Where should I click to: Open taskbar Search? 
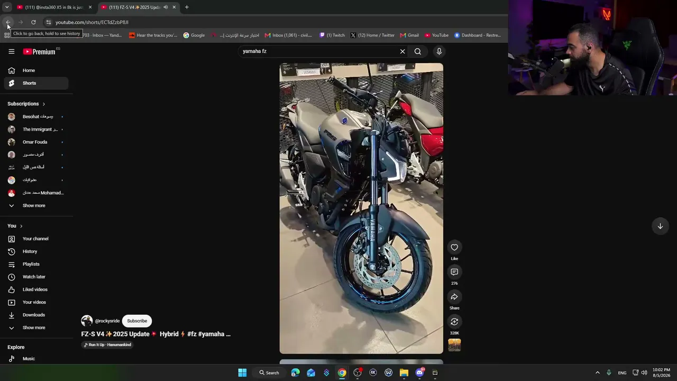(x=269, y=373)
